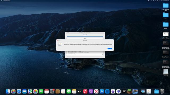Open Photos from the dock
The image size is (170, 95).
[35, 92]
